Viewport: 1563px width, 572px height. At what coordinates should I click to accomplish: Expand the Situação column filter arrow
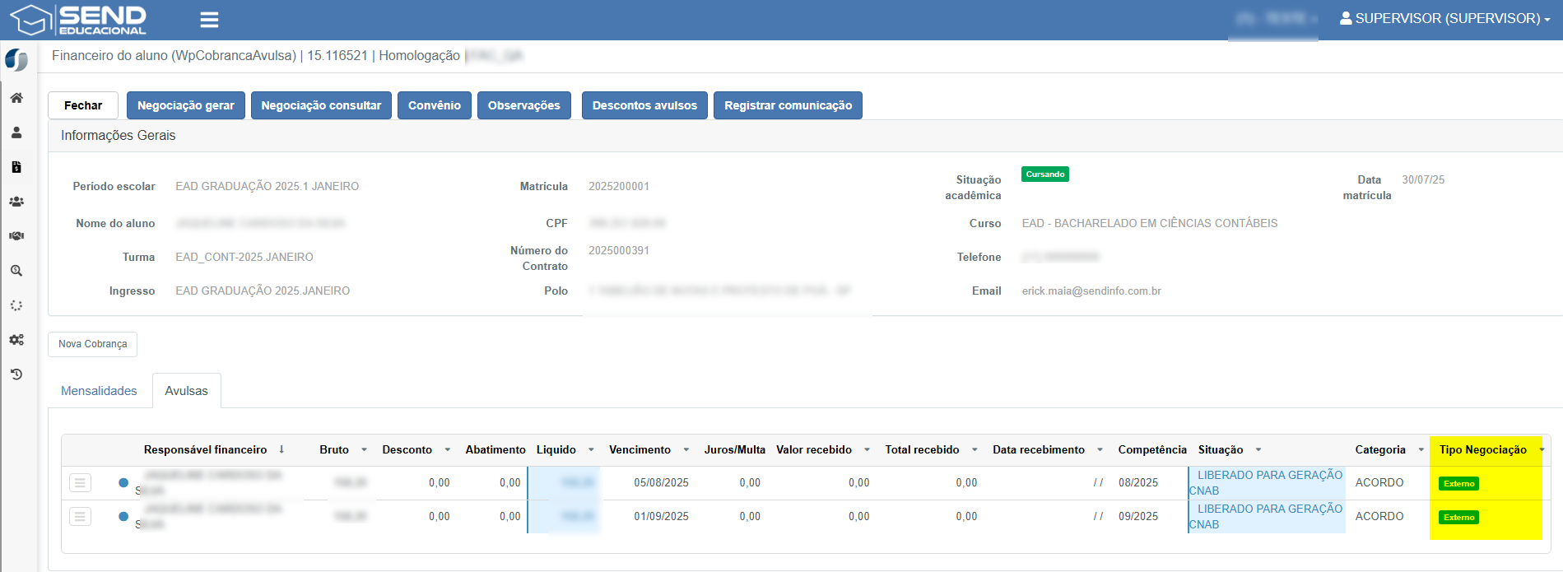1258,450
